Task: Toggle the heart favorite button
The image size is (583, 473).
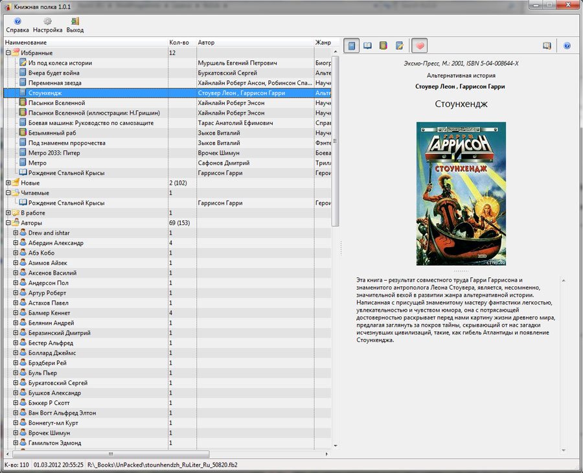Action: pyautogui.click(x=420, y=46)
